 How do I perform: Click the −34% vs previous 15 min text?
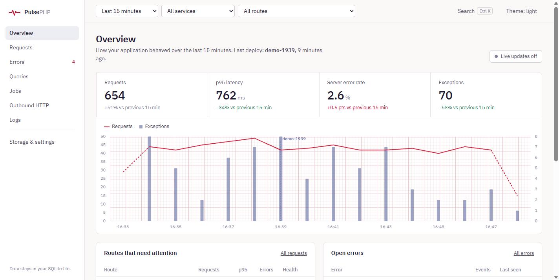(x=244, y=108)
